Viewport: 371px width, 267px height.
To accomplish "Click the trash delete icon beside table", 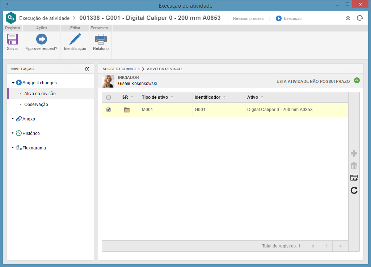I will click(x=354, y=166).
